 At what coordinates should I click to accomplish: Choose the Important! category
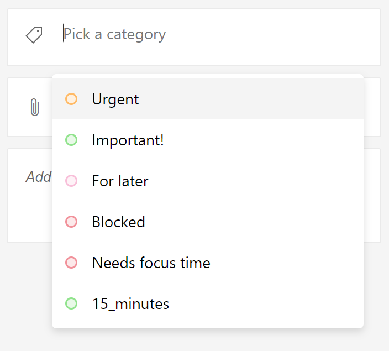(208, 140)
